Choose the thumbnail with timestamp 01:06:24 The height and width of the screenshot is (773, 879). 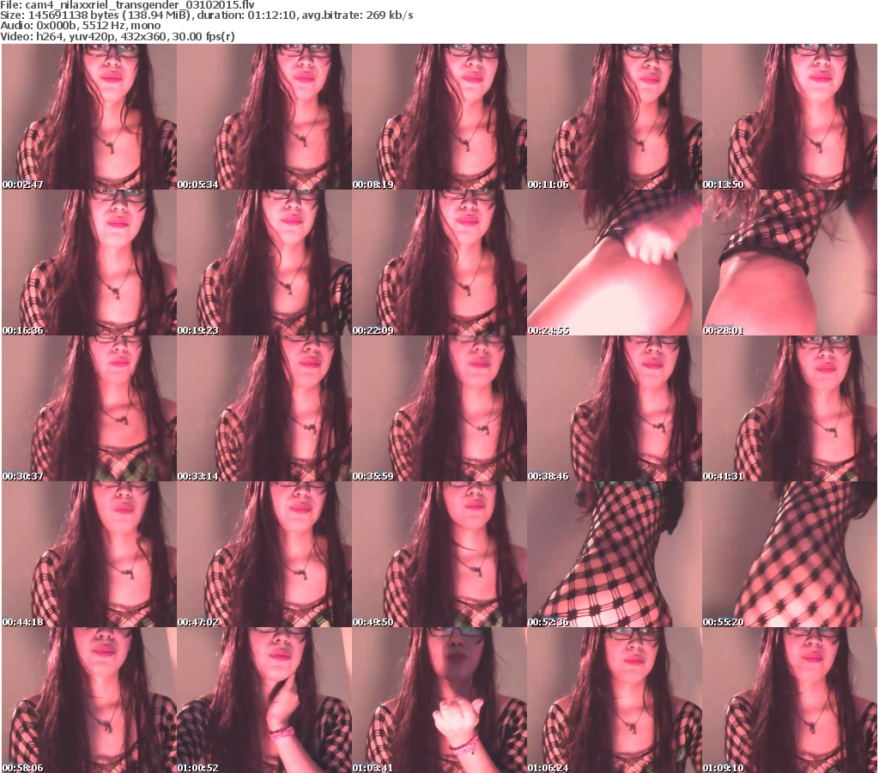615,700
